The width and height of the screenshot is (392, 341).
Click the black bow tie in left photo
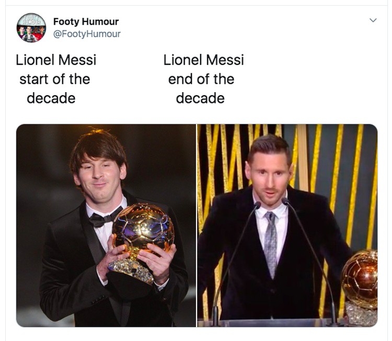104,218
